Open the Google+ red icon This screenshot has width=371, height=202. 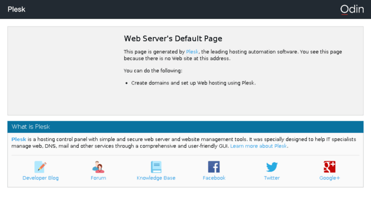click(329, 167)
